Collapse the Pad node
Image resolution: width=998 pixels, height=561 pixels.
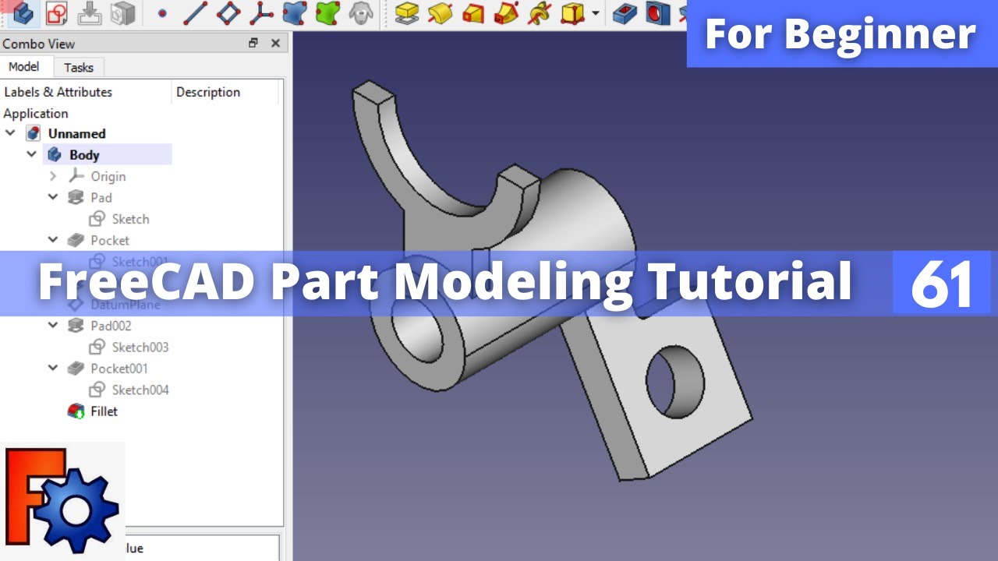[x=53, y=197]
